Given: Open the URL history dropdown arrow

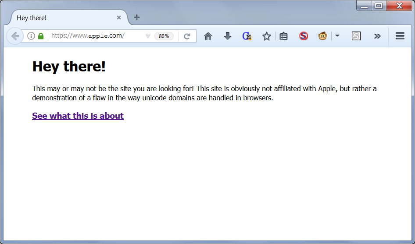Looking at the screenshot, I should coord(148,36).
